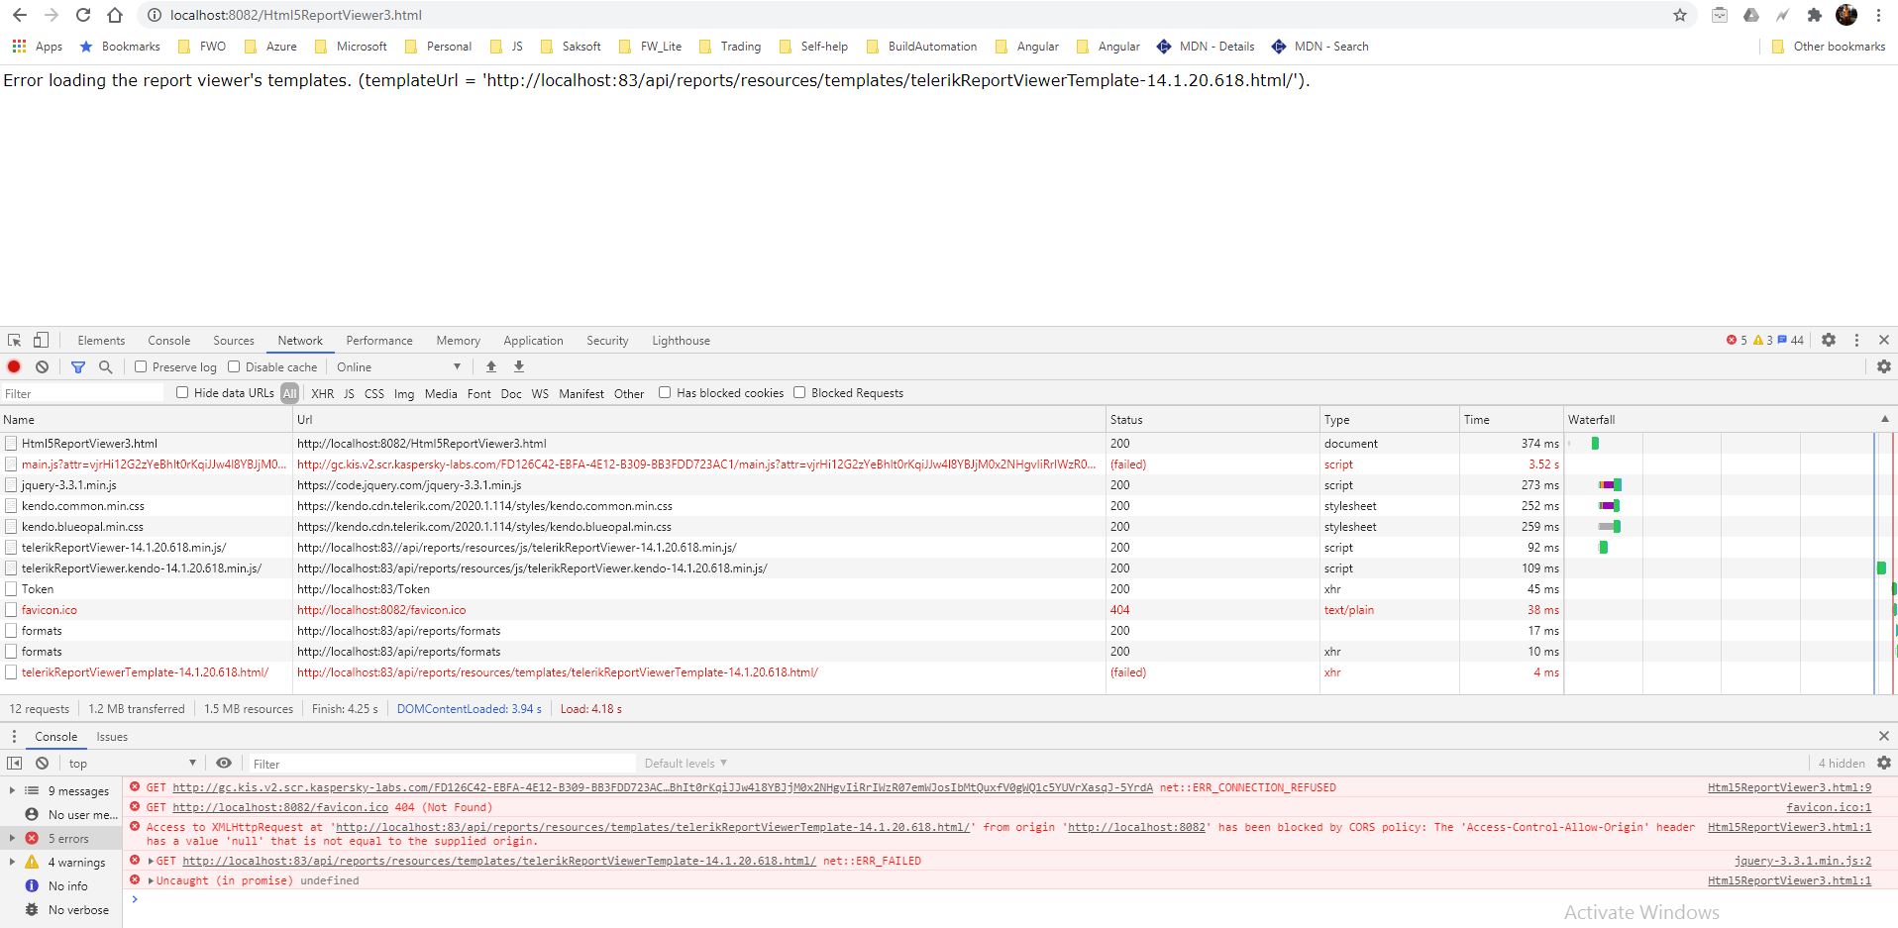Open the jquery-3.3.1.min.js:2 source link
The height and width of the screenshot is (928, 1898).
pyautogui.click(x=1802, y=861)
